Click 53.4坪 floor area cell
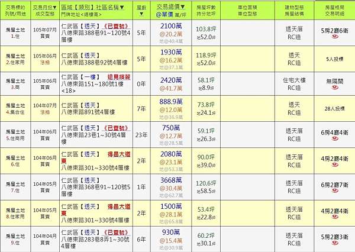355x252 pixels. click(206, 209)
